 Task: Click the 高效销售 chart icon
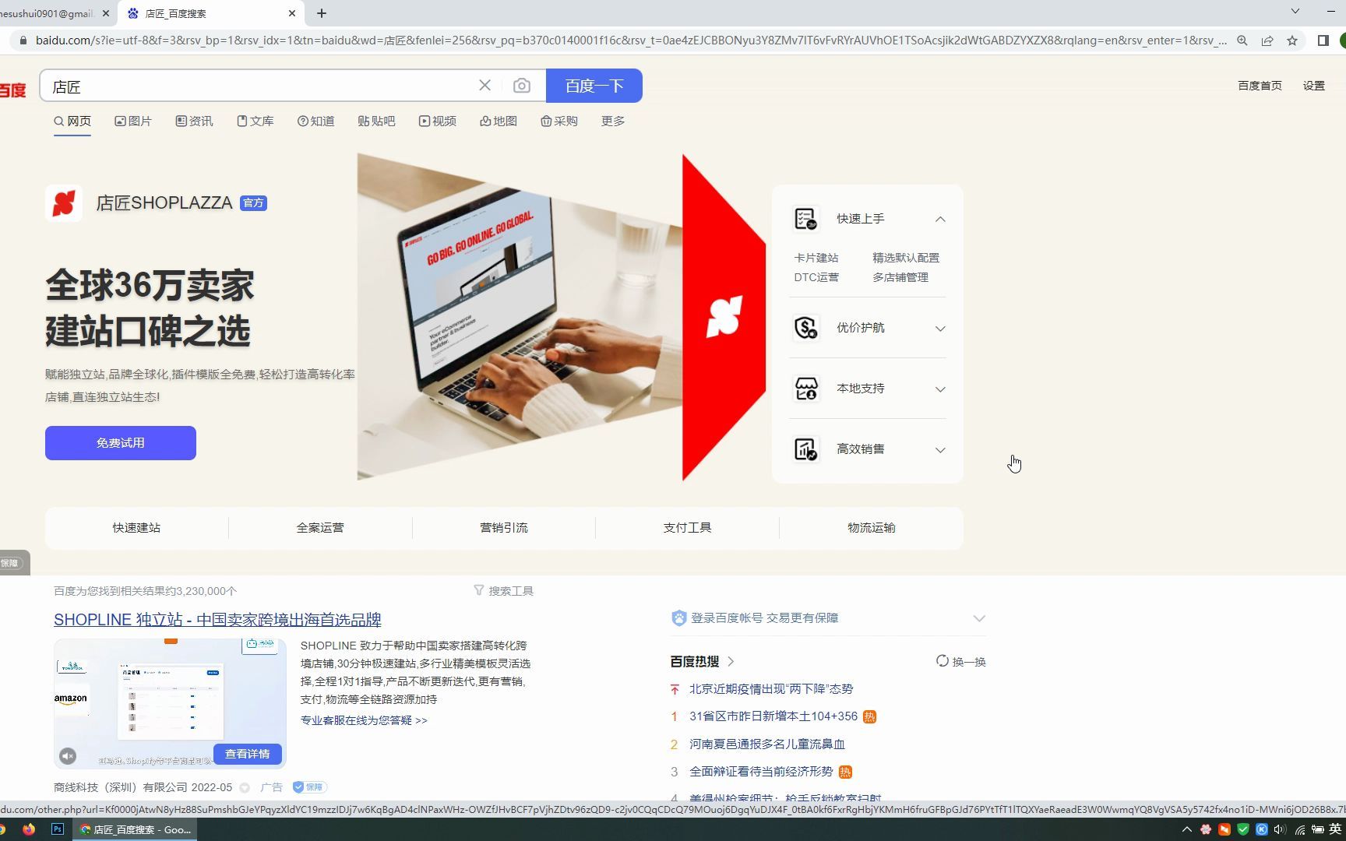805,449
